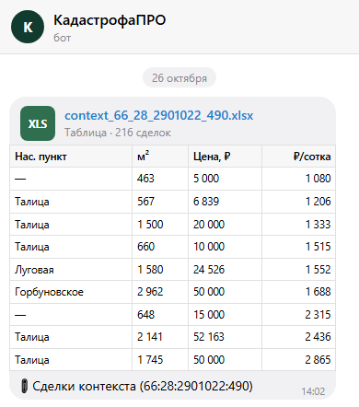Viewport: 359px width, 407px height.
Task: Select the per-sotka value 1 333
Action: click(298, 225)
